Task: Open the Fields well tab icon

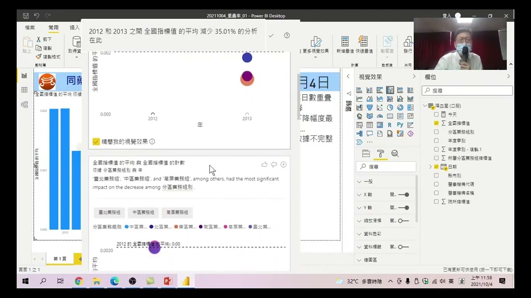Action: (x=366, y=154)
